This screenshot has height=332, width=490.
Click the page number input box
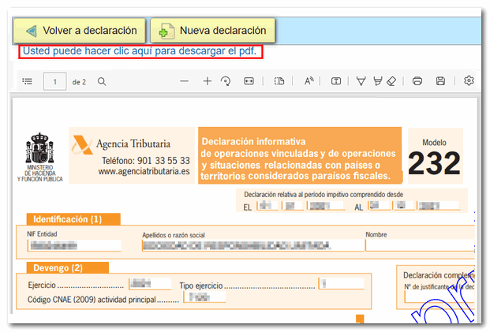tap(54, 81)
